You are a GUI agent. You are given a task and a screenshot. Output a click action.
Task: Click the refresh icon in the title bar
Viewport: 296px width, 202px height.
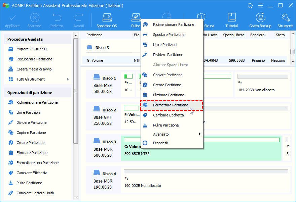[250, 5]
